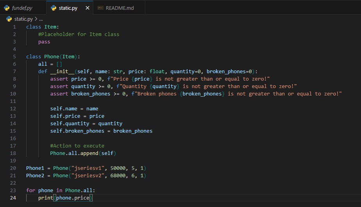361x207 pixels.
Task: Click the 'Phone2' variable on line 21
Action: point(35,175)
